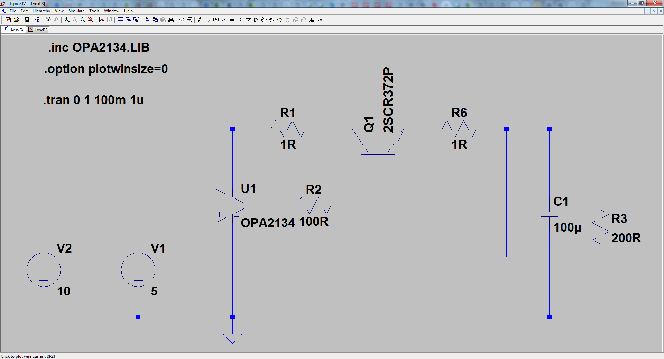Click the Halt simulation hand icon
The image size is (664, 359).
[56, 20]
